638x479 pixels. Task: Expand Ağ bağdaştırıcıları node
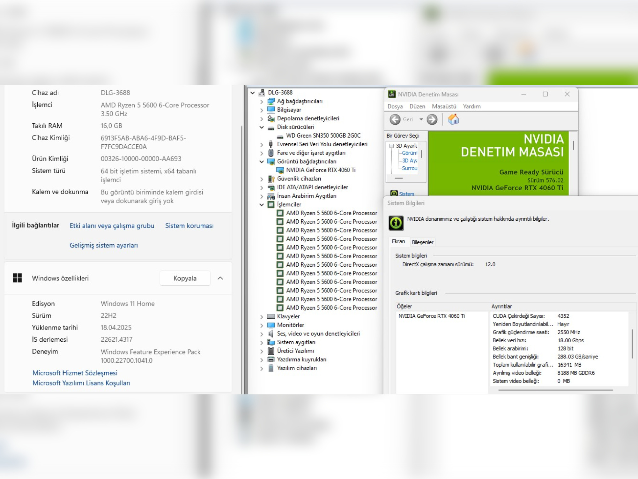point(262,102)
